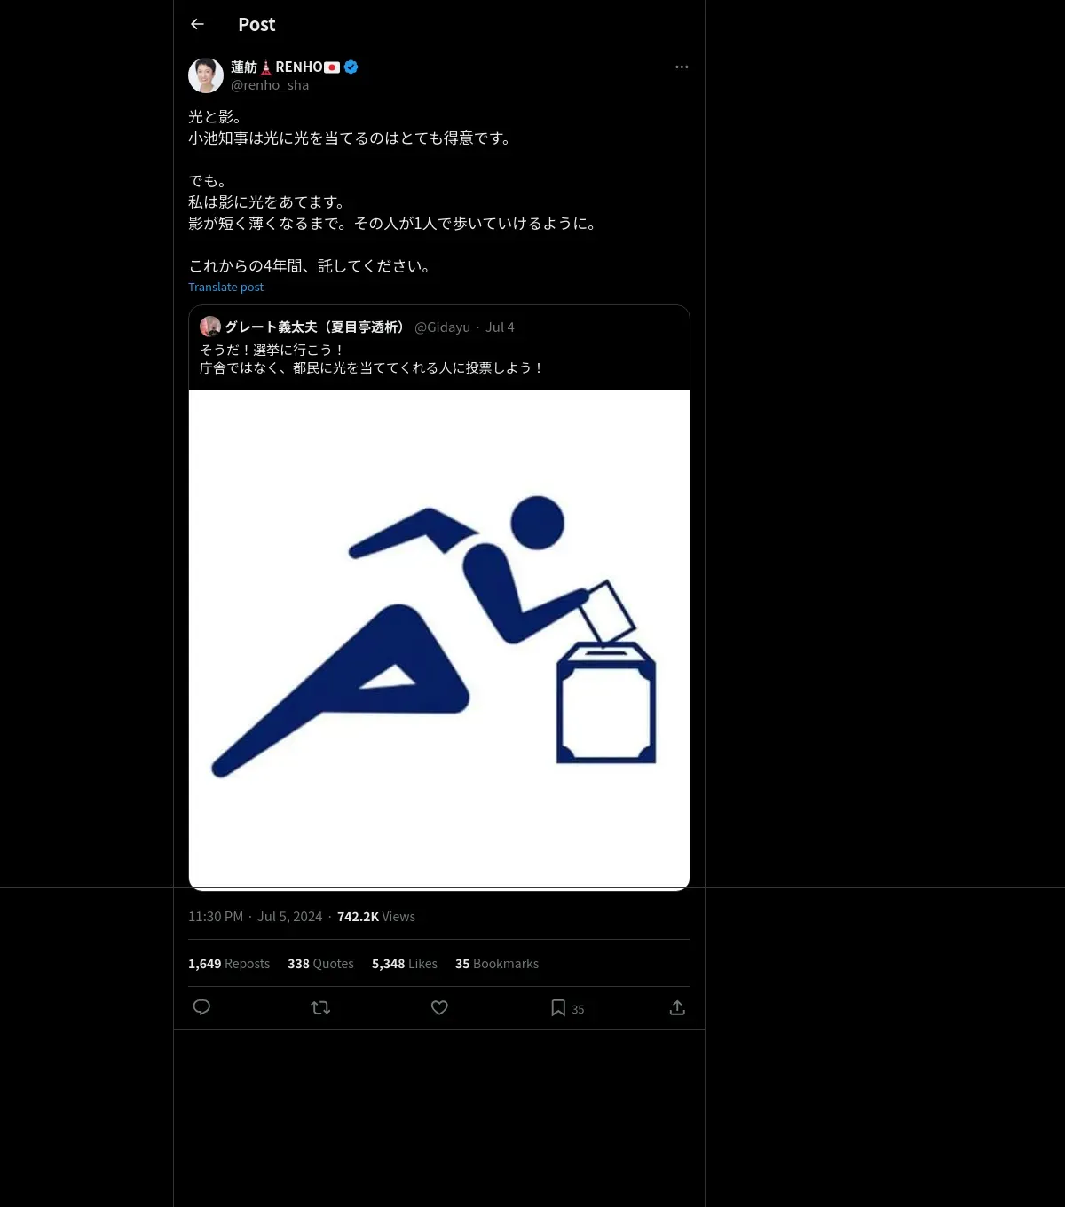Repost using the retweet arrows icon
Image resolution: width=1065 pixels, height=1207 pixels.
(x=320, y=1007)
